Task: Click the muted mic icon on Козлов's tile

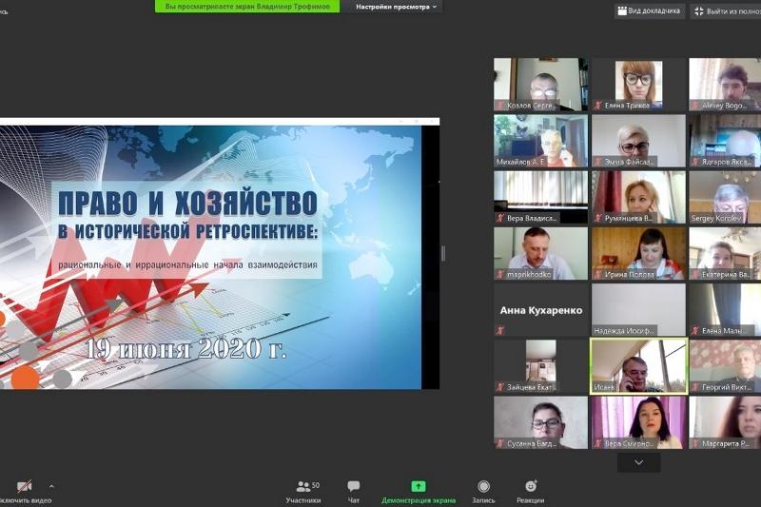Action: [x=500, y=105]
